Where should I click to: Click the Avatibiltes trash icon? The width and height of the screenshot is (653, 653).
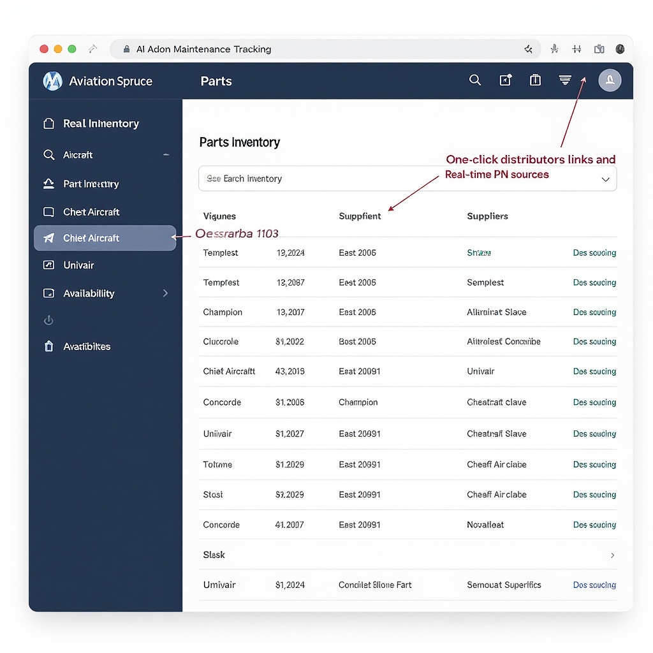[48, 346]
